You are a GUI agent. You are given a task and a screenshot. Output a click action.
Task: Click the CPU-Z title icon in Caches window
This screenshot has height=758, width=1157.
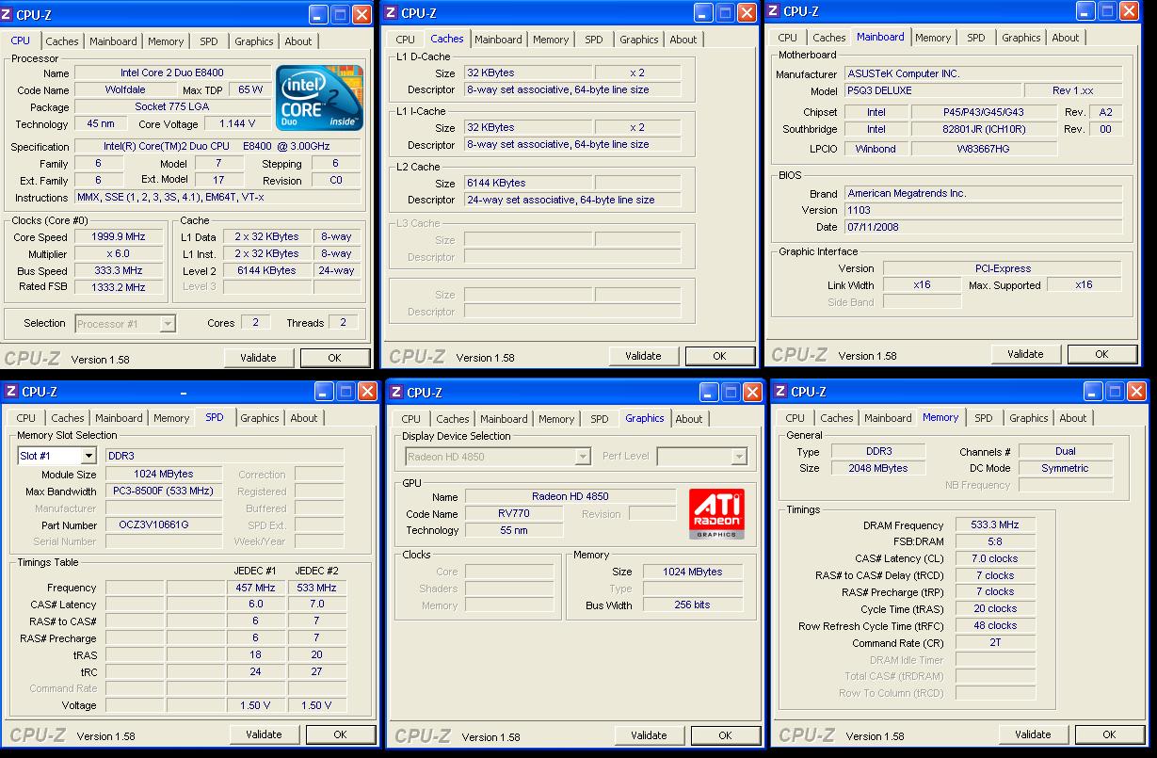(391, 12)
